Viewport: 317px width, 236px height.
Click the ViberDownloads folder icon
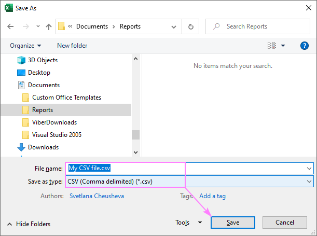click(x=25, y=122)
